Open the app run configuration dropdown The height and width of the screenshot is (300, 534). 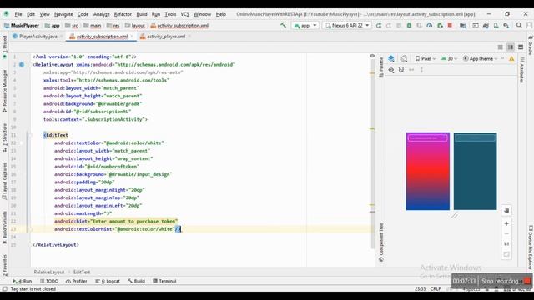click(305, 26)
